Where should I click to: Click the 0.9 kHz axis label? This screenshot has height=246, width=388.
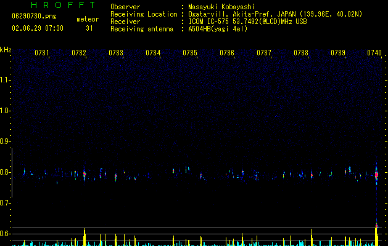pos(5,141)
